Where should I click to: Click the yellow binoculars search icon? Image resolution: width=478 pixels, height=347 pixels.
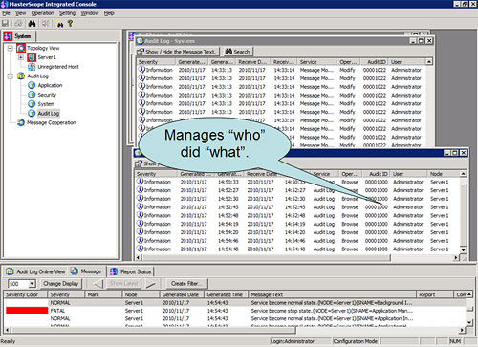59,24
